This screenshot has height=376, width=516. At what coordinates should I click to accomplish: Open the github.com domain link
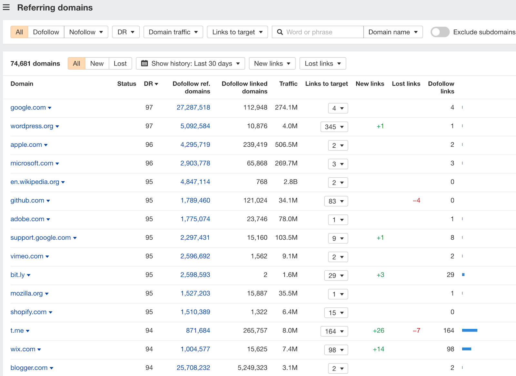(27, 201)
